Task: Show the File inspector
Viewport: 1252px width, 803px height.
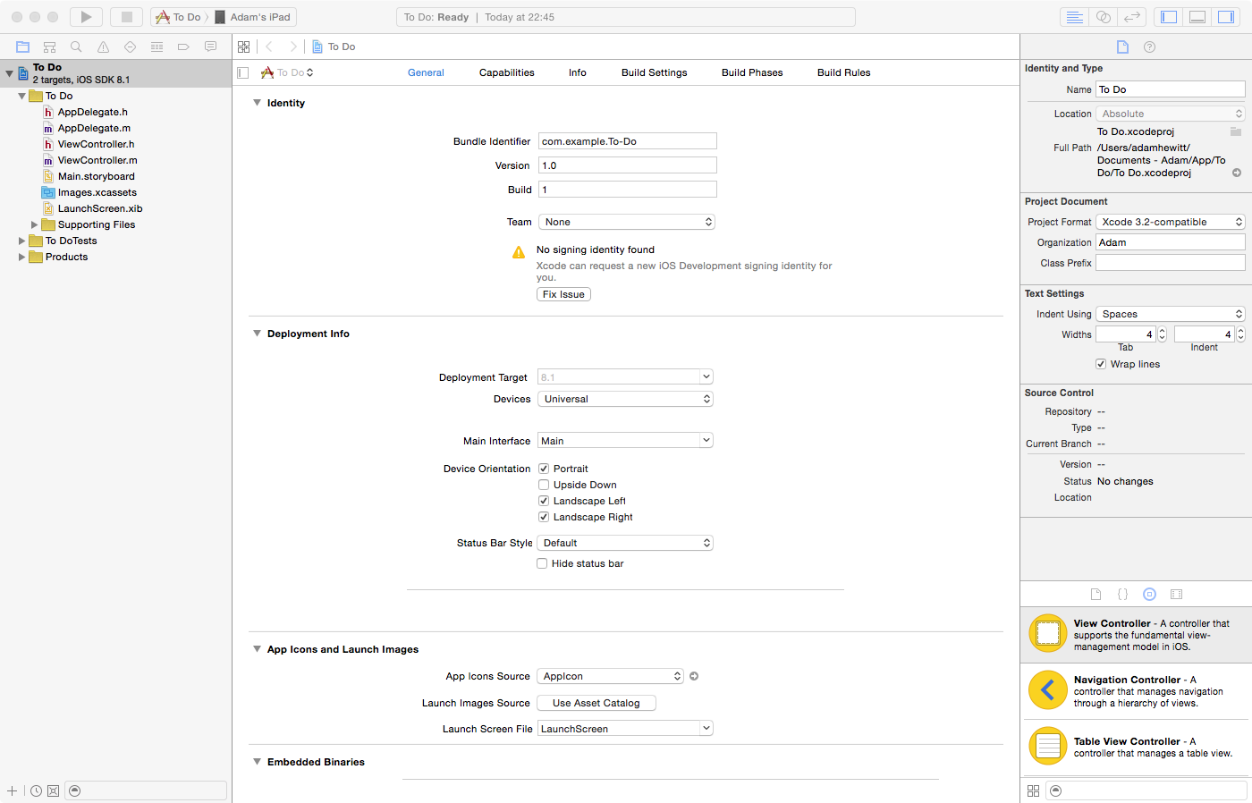Action: click(1122, 46)
